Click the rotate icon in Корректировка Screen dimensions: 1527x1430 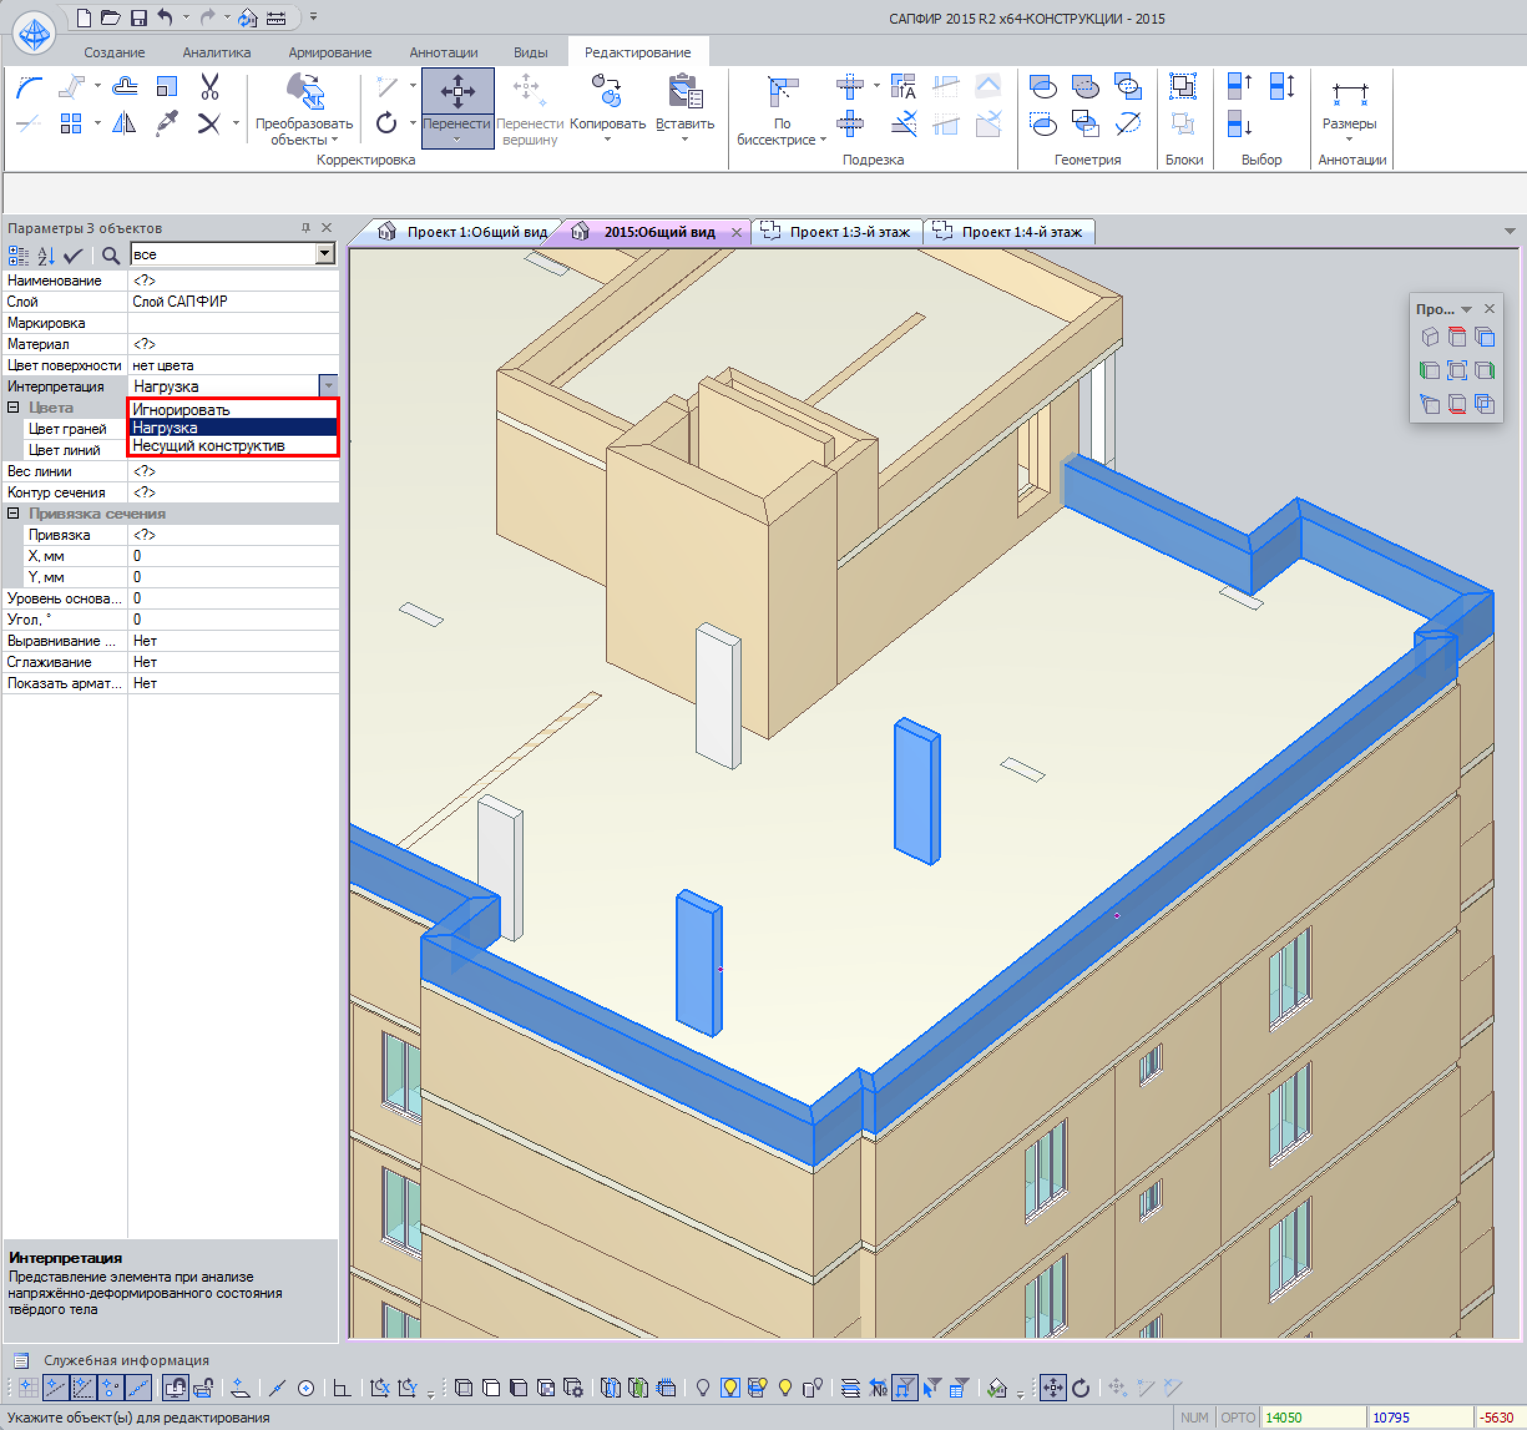pyautogui.click(x=386, y=123)
